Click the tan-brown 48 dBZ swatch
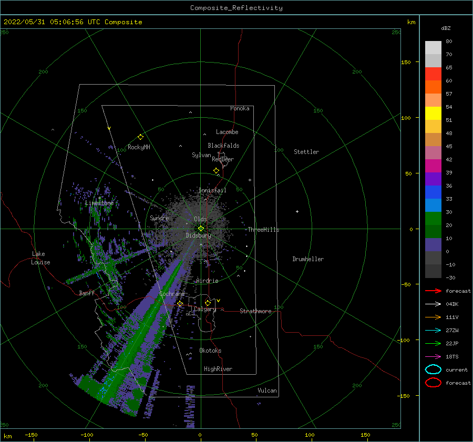This screenshot has width=473, height=442. [x=433, y=139]
